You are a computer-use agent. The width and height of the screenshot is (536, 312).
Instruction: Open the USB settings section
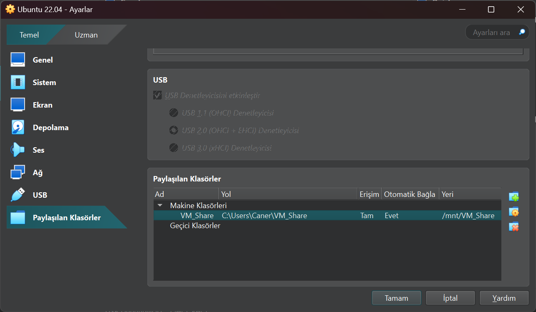tap(67, 195)
